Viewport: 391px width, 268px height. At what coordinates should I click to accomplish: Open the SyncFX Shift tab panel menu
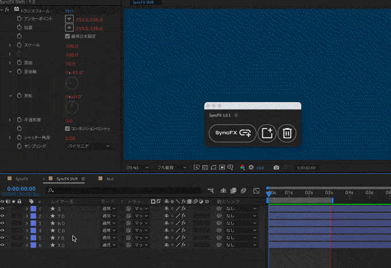tap(83, 178)
